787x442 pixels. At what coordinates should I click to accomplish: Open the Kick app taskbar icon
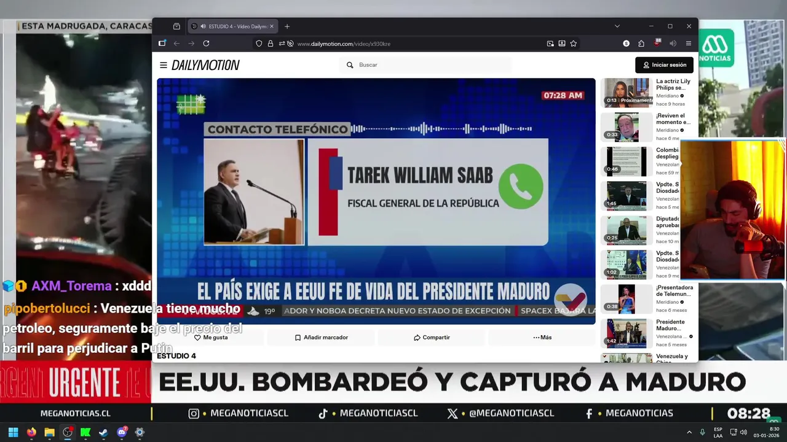tap(85, 432)
